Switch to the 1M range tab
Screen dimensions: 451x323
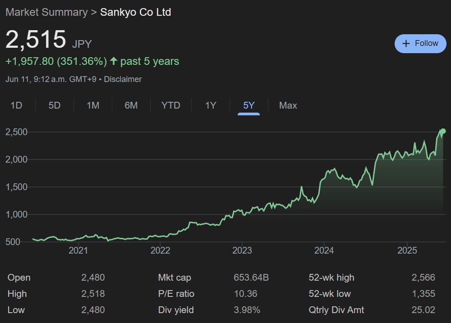[93, 105]
